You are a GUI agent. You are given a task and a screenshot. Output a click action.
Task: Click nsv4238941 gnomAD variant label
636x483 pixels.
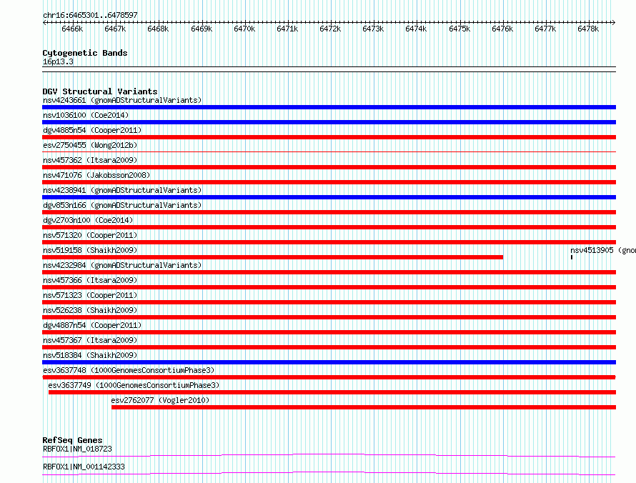[122, 190]
